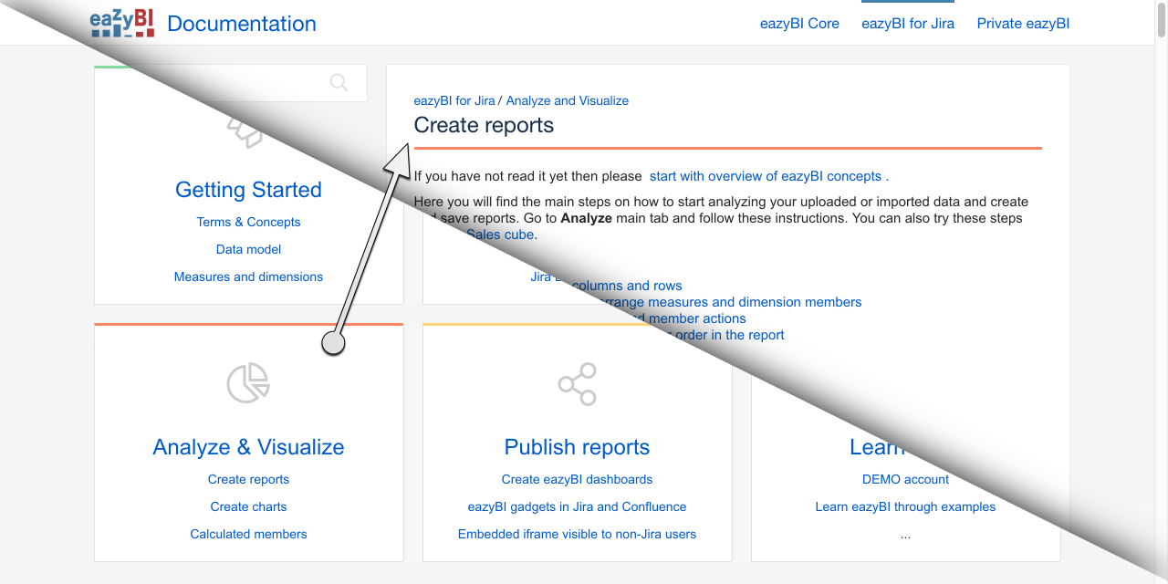Click the Analyze and Visualize breadcrumb
This screenshot has width=1168, height=584.
(567, 100)
